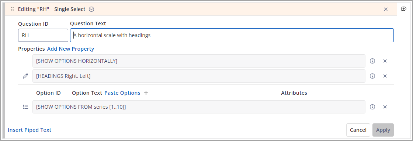Screen dimensions: 413x141
Task: Show info for the HEADINGS property
Action: (x=372, y=76)
